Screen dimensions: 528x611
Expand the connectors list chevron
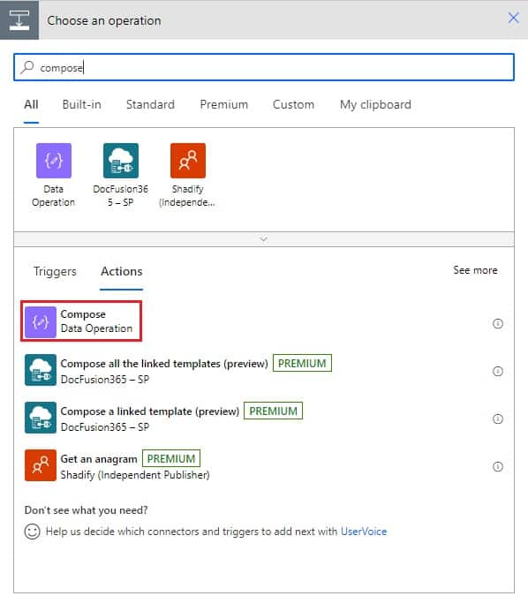point(264,239)
